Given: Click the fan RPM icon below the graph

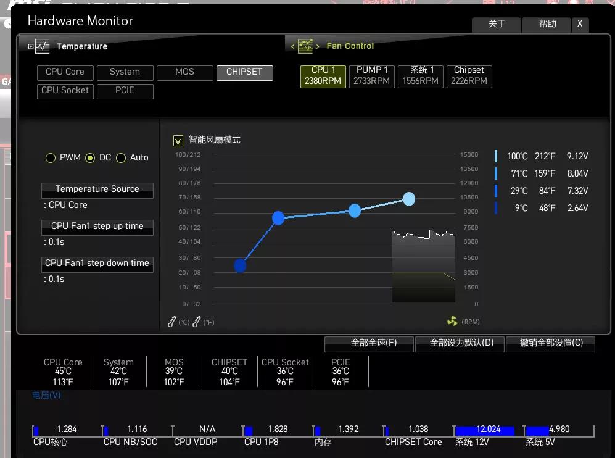Looking at the screenshot, I should click(452, 322).
